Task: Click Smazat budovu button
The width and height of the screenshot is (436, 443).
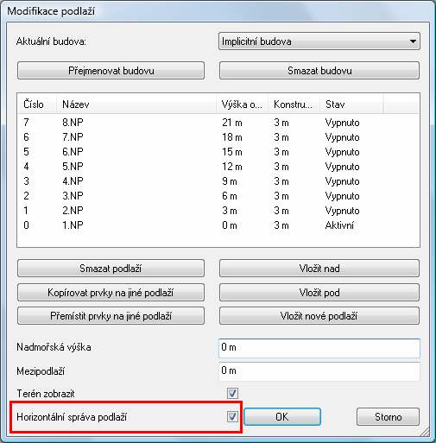Action: 319,71
